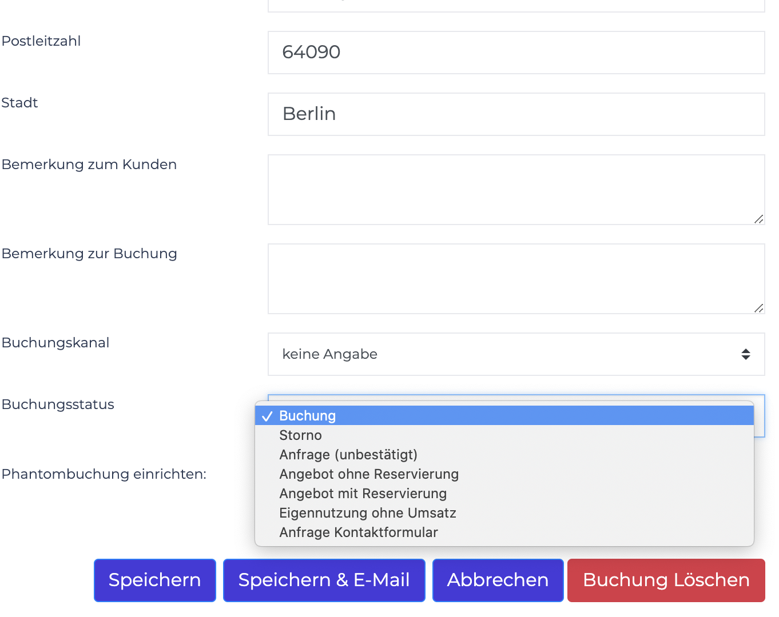Viewport: 779px width, 617px height.
Task: Focus the Bemerkung zur Buchung text area
Action: (516, 279)
